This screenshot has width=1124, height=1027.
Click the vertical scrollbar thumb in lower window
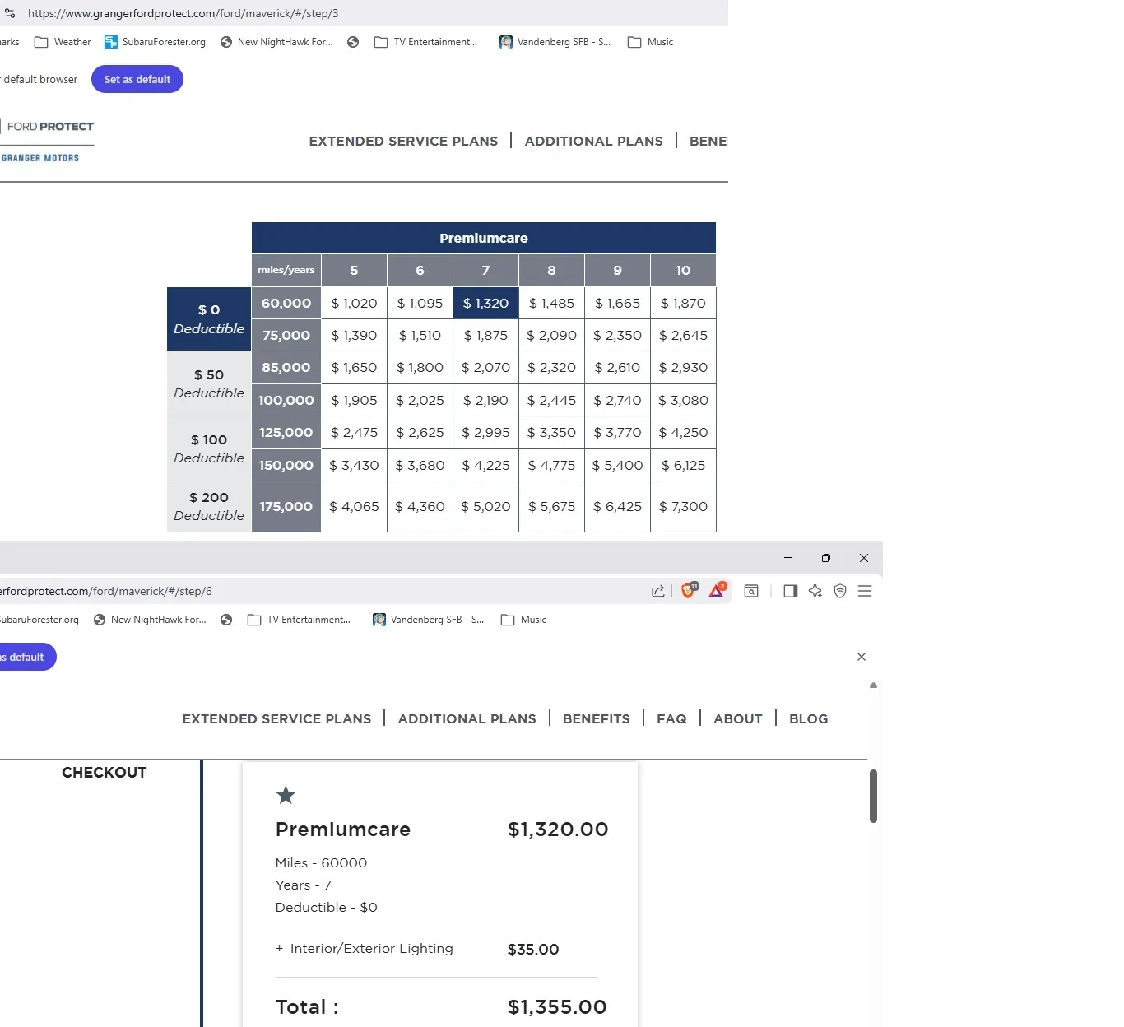tap(874, 796)
